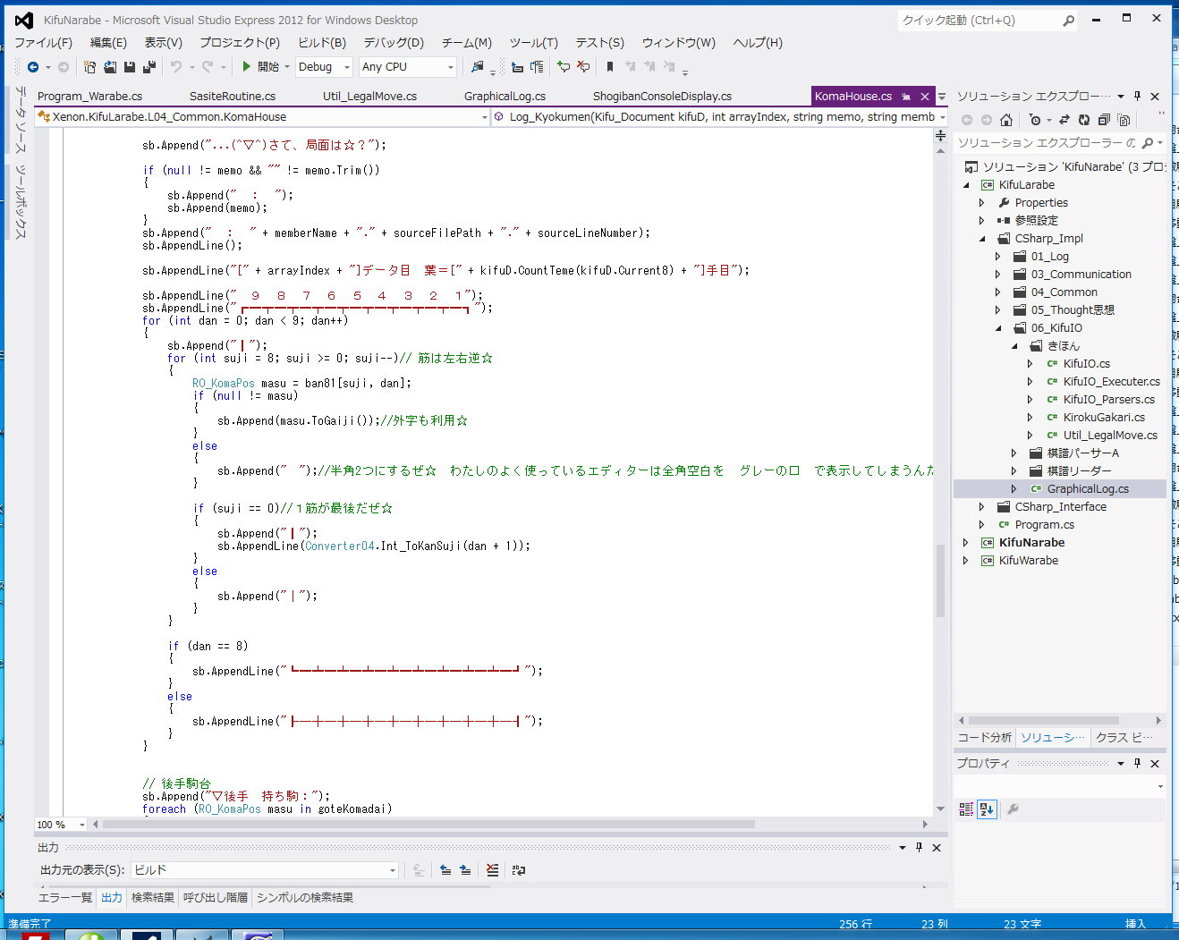1179x940 pixels.
Task: Open the コード分析 panel tab
Action: [984, 737]
